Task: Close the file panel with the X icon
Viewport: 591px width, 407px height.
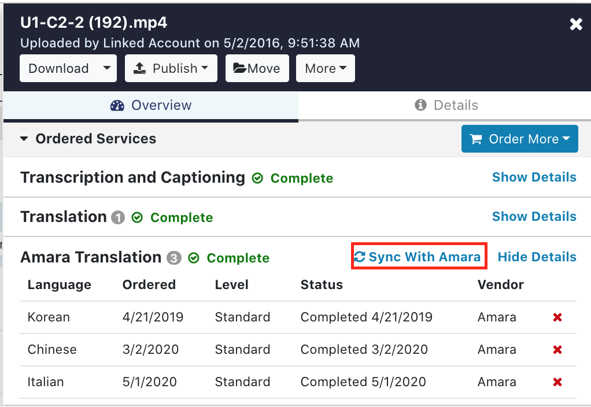Action: (x=576, y=24)
